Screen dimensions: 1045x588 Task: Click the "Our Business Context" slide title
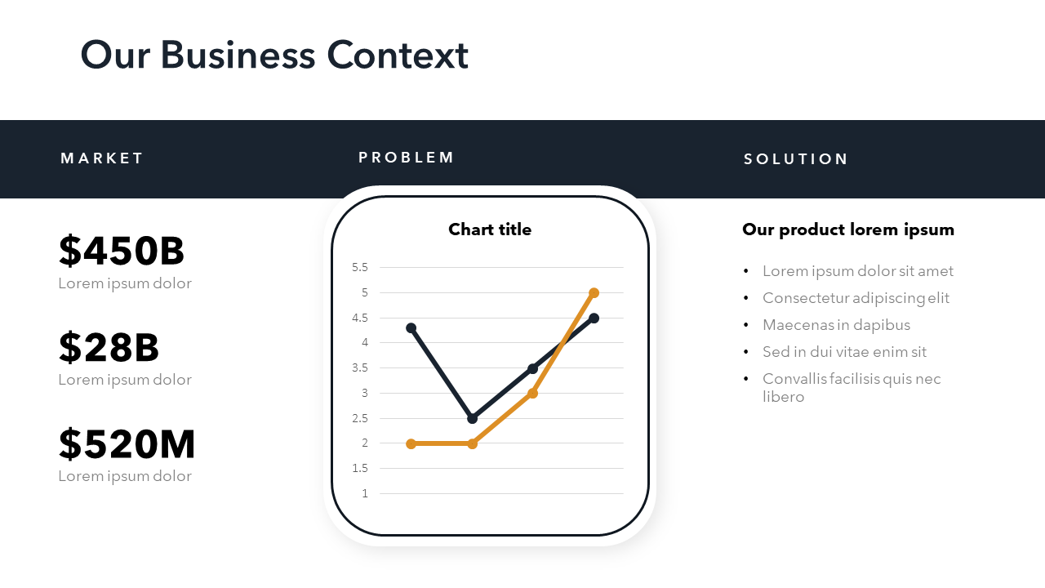pyautogui.click(x=274, y=56)
